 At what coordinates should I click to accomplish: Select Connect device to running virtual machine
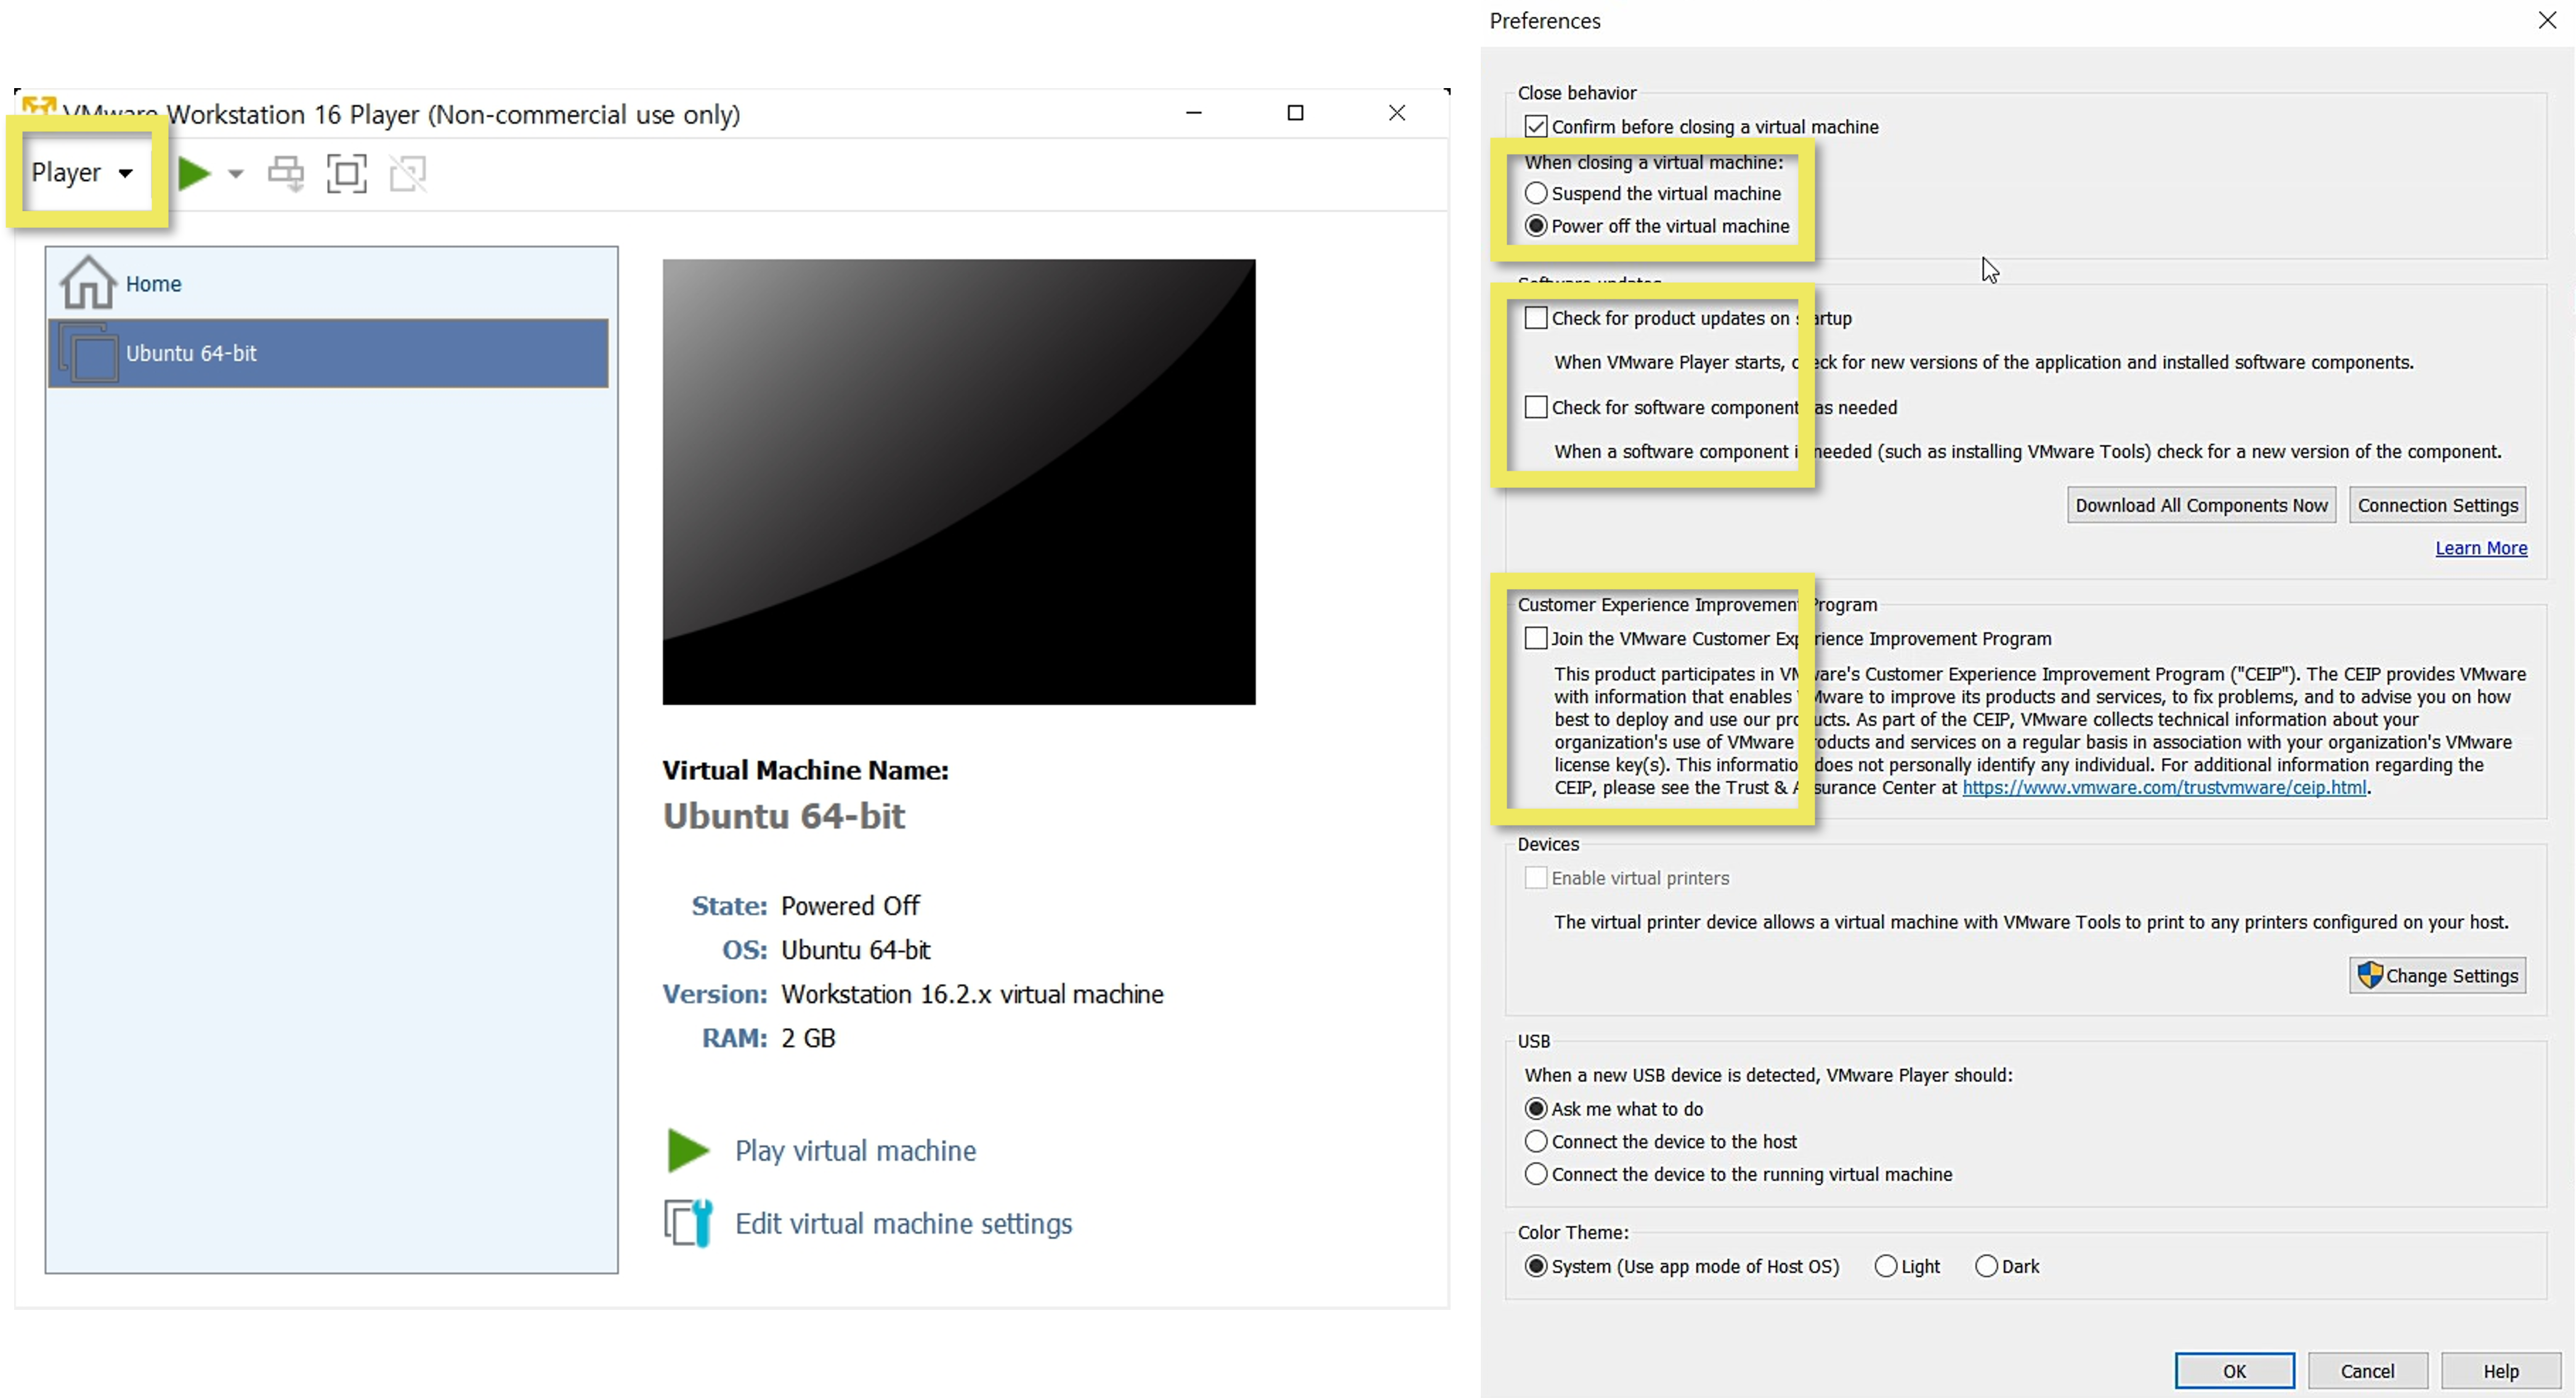[x=1536, y=1175]
